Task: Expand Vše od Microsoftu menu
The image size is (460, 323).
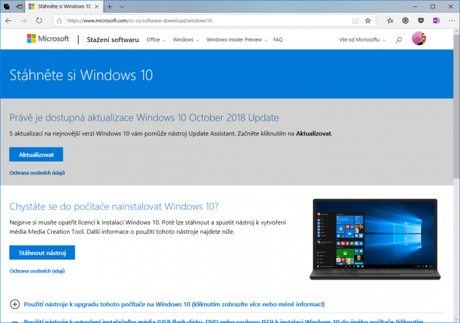Action: [x=362, y=40]
